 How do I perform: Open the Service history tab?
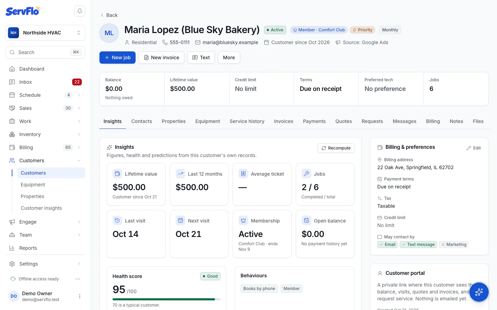coord(247,121)
